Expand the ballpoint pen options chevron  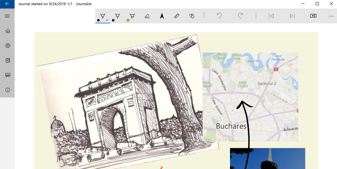[x=107, y=20]
